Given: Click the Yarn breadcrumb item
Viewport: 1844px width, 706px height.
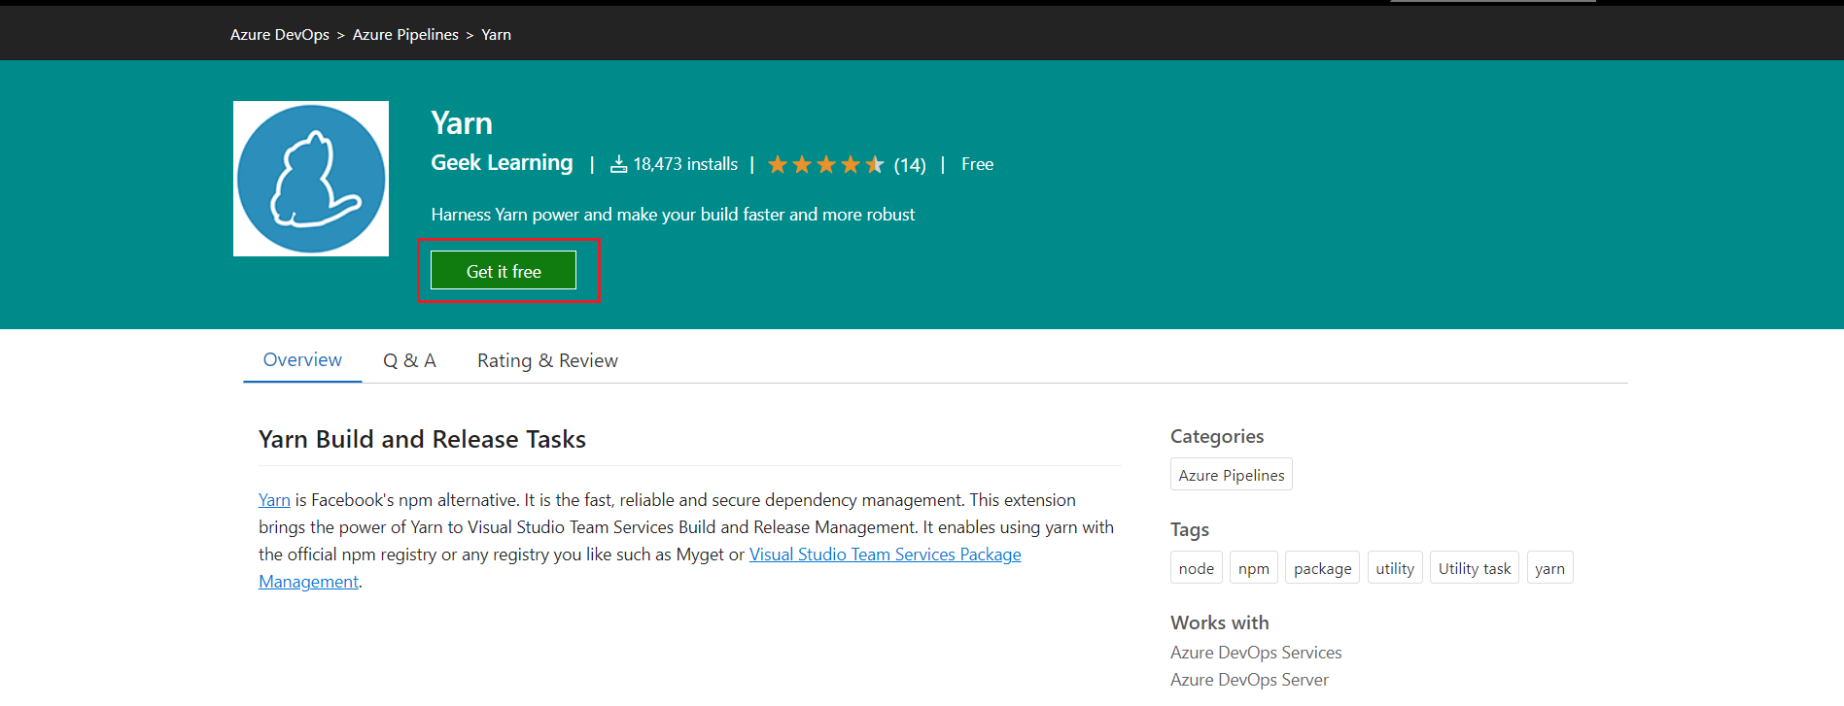Looking at the screenshot, I should tap(496, 34).
